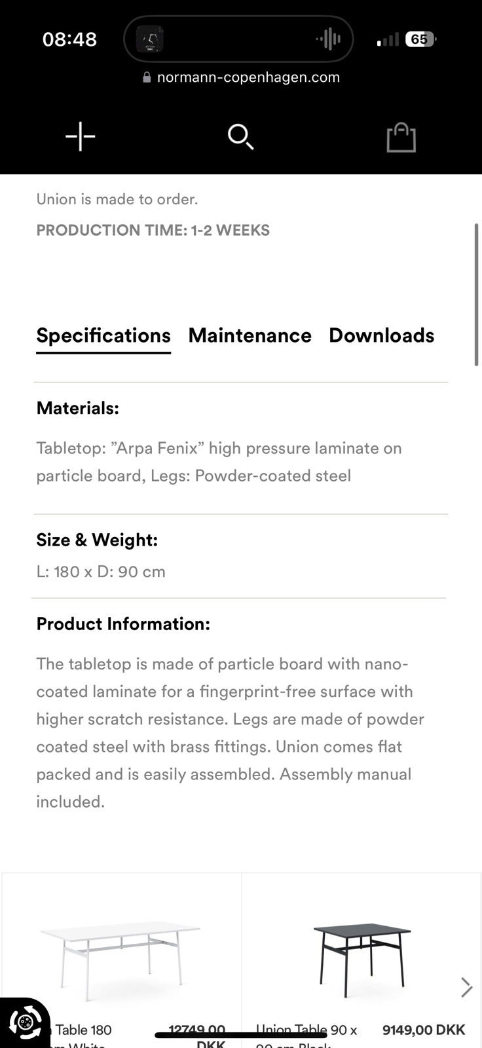
Task: Open the Union Table 90 x 90 link
Action: click(x=306, y=1037)
